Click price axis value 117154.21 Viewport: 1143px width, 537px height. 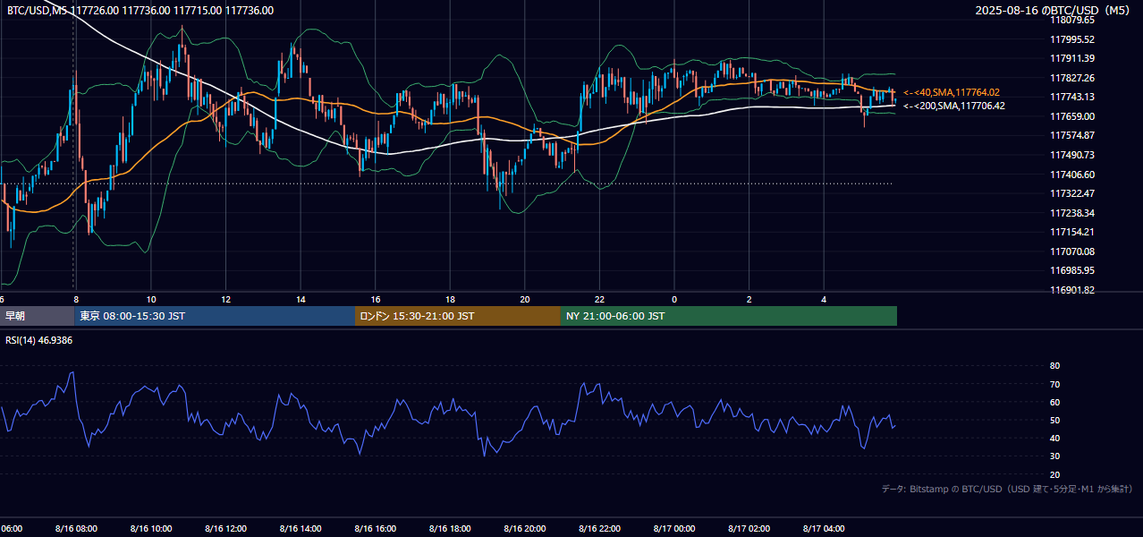click(x=1071, y=232)
